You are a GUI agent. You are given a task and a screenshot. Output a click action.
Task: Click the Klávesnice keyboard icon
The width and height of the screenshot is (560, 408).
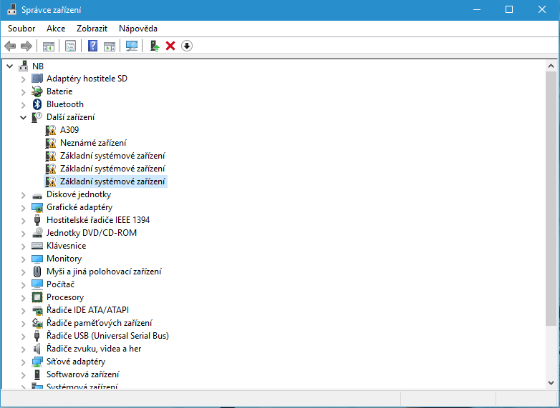coord(37,246)
